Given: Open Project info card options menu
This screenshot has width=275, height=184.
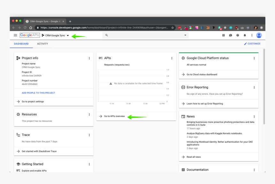Looking at the screenshot, I should 89,58.
